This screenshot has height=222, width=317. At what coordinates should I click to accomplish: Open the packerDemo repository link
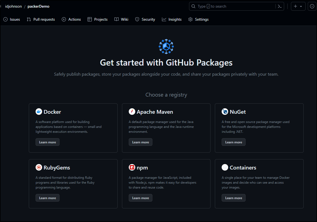38,6
